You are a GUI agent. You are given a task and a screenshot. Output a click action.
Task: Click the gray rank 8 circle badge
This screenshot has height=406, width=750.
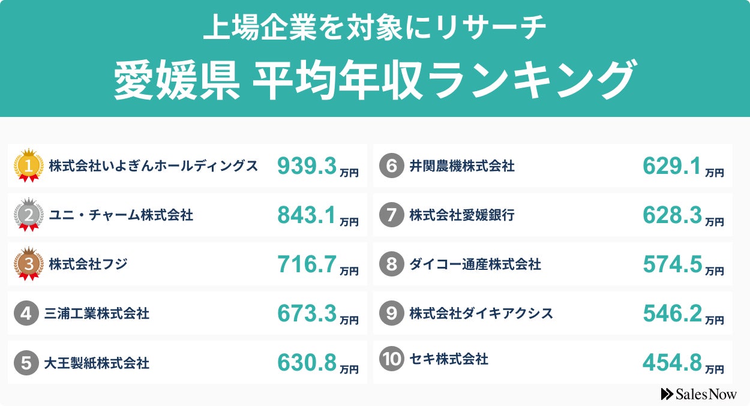(x=391, y=264)
